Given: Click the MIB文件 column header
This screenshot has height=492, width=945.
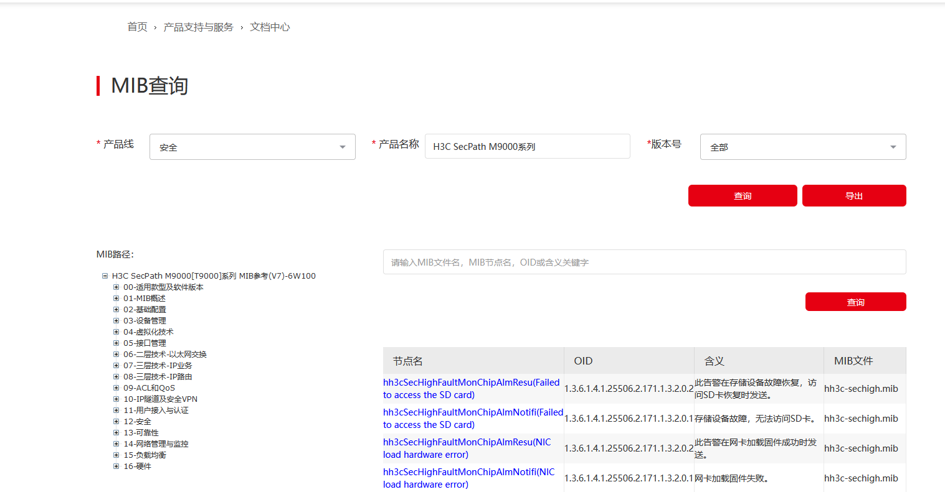Looking at the screenshot, I should tap(865, 361).
